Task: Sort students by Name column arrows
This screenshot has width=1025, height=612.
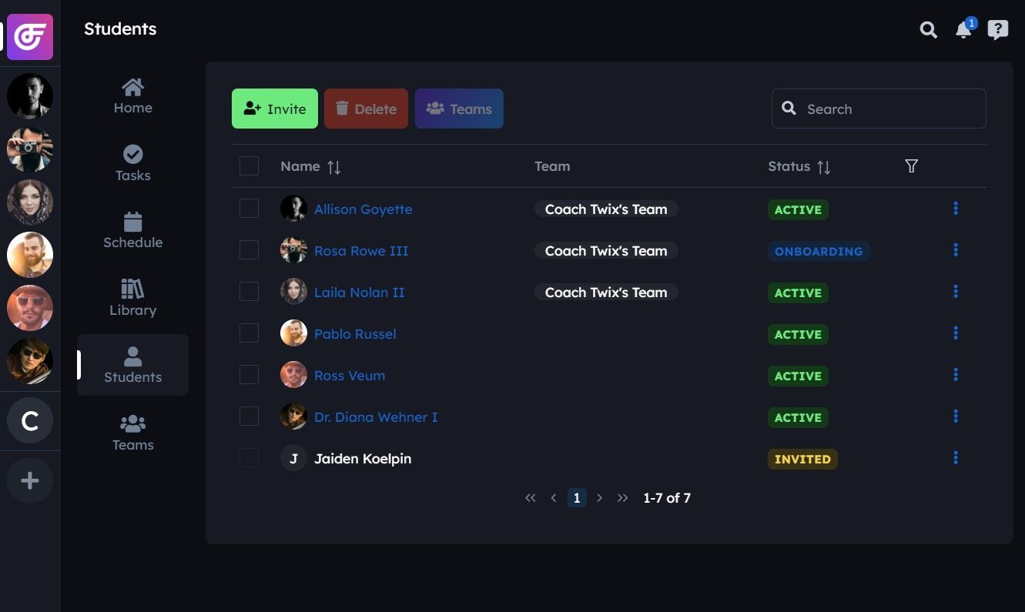Action: click(x=333, y=167)
